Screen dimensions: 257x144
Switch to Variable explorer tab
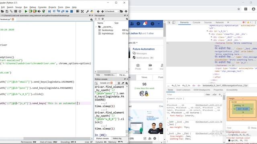point(109,75)
